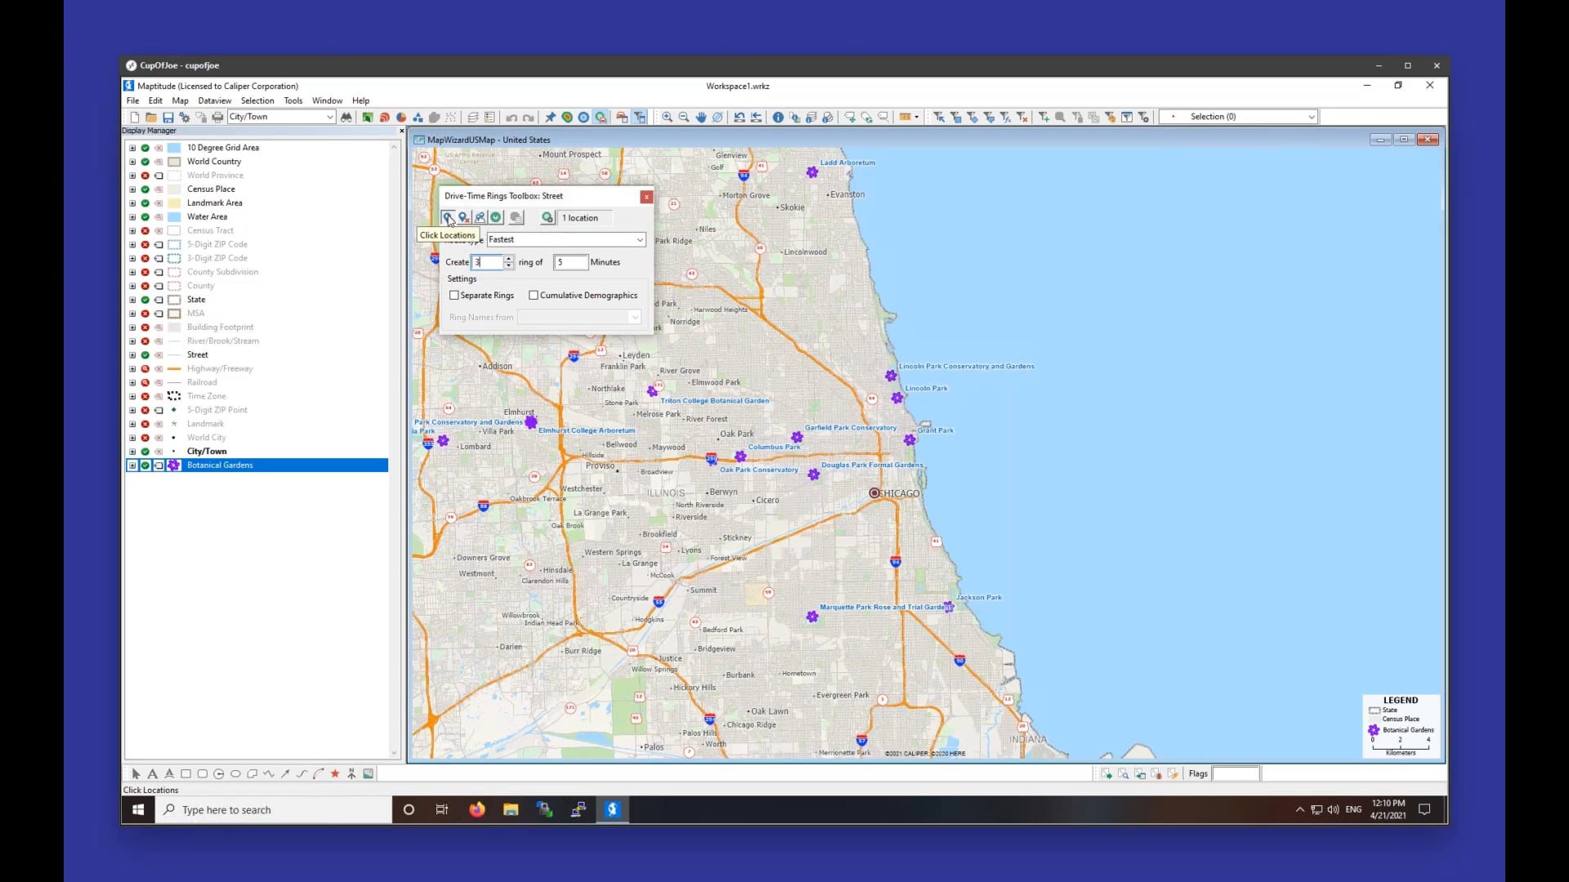Select the Zoom In magnifier tool

[x=667, y=117]
